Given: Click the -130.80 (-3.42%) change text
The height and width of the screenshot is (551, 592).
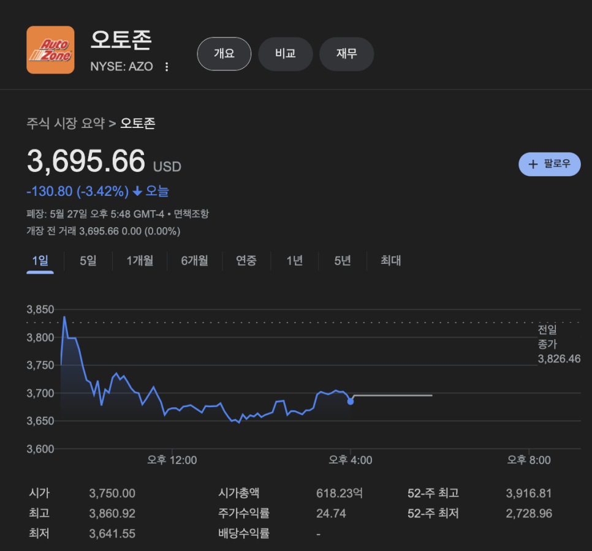Looking at the screenshot, I should [x=78, y=191].
